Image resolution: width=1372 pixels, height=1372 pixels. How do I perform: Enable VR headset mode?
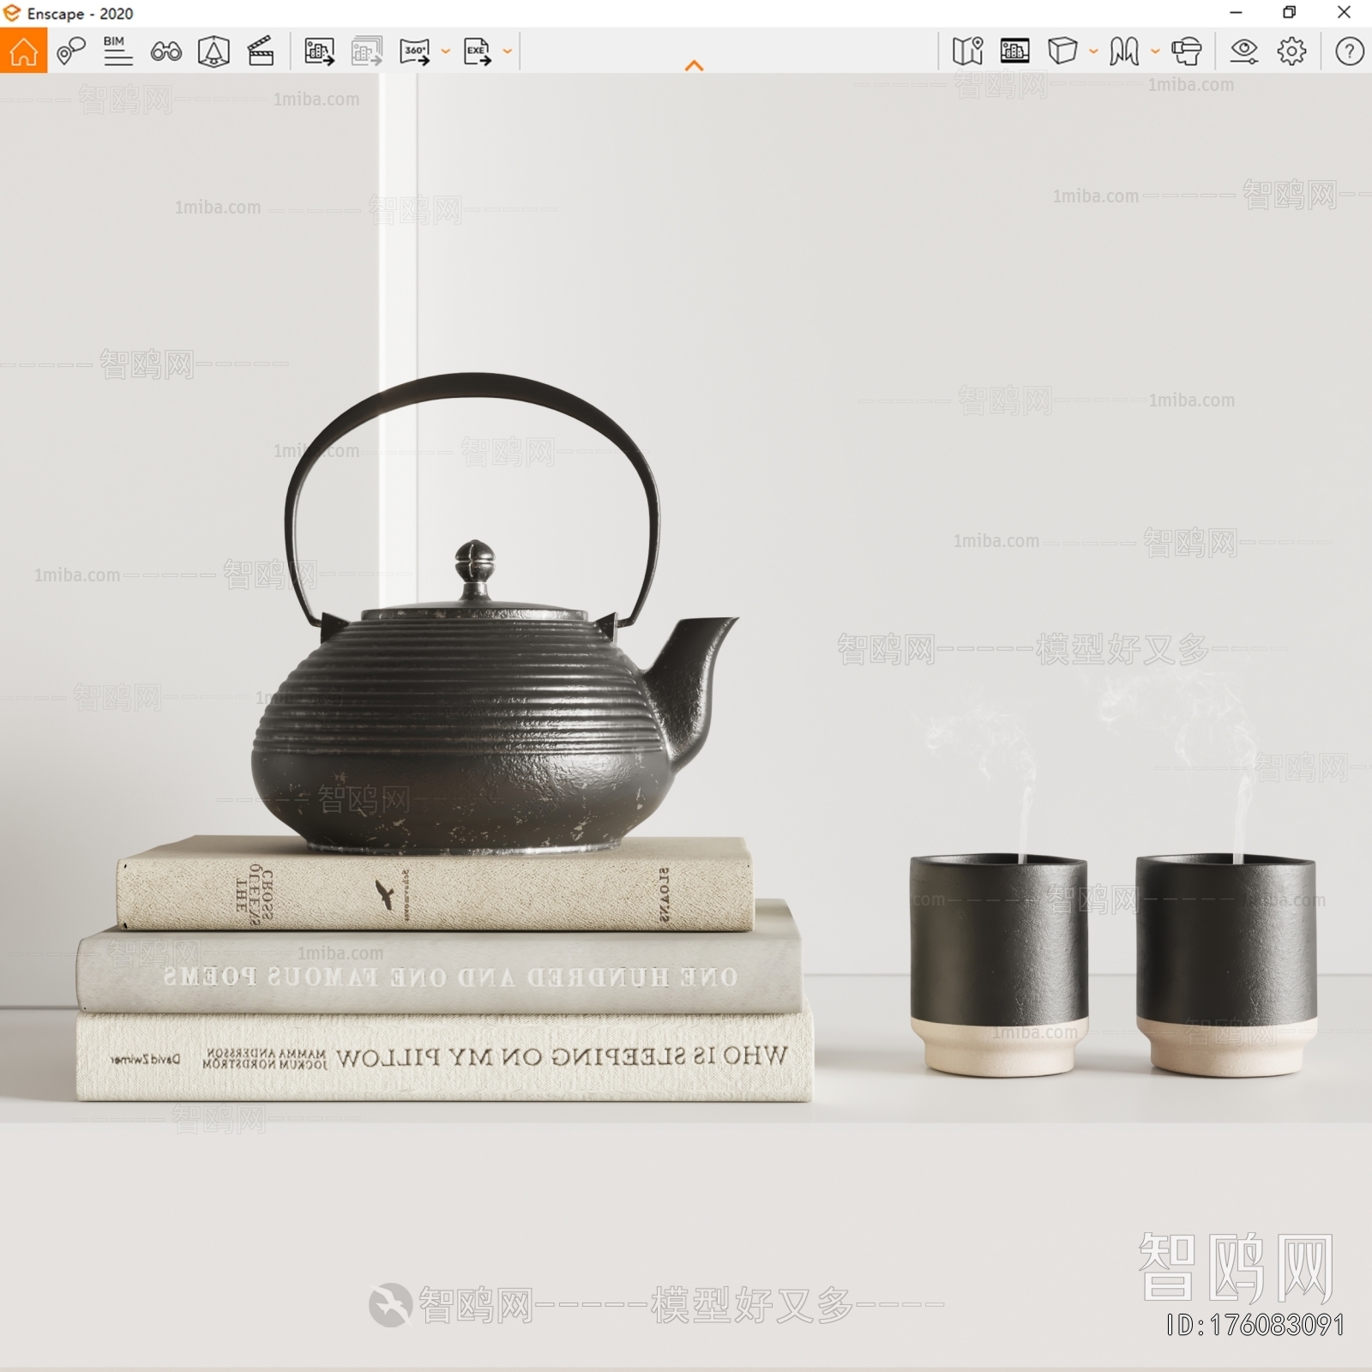pyautogui.click(x=1187, y=51)
